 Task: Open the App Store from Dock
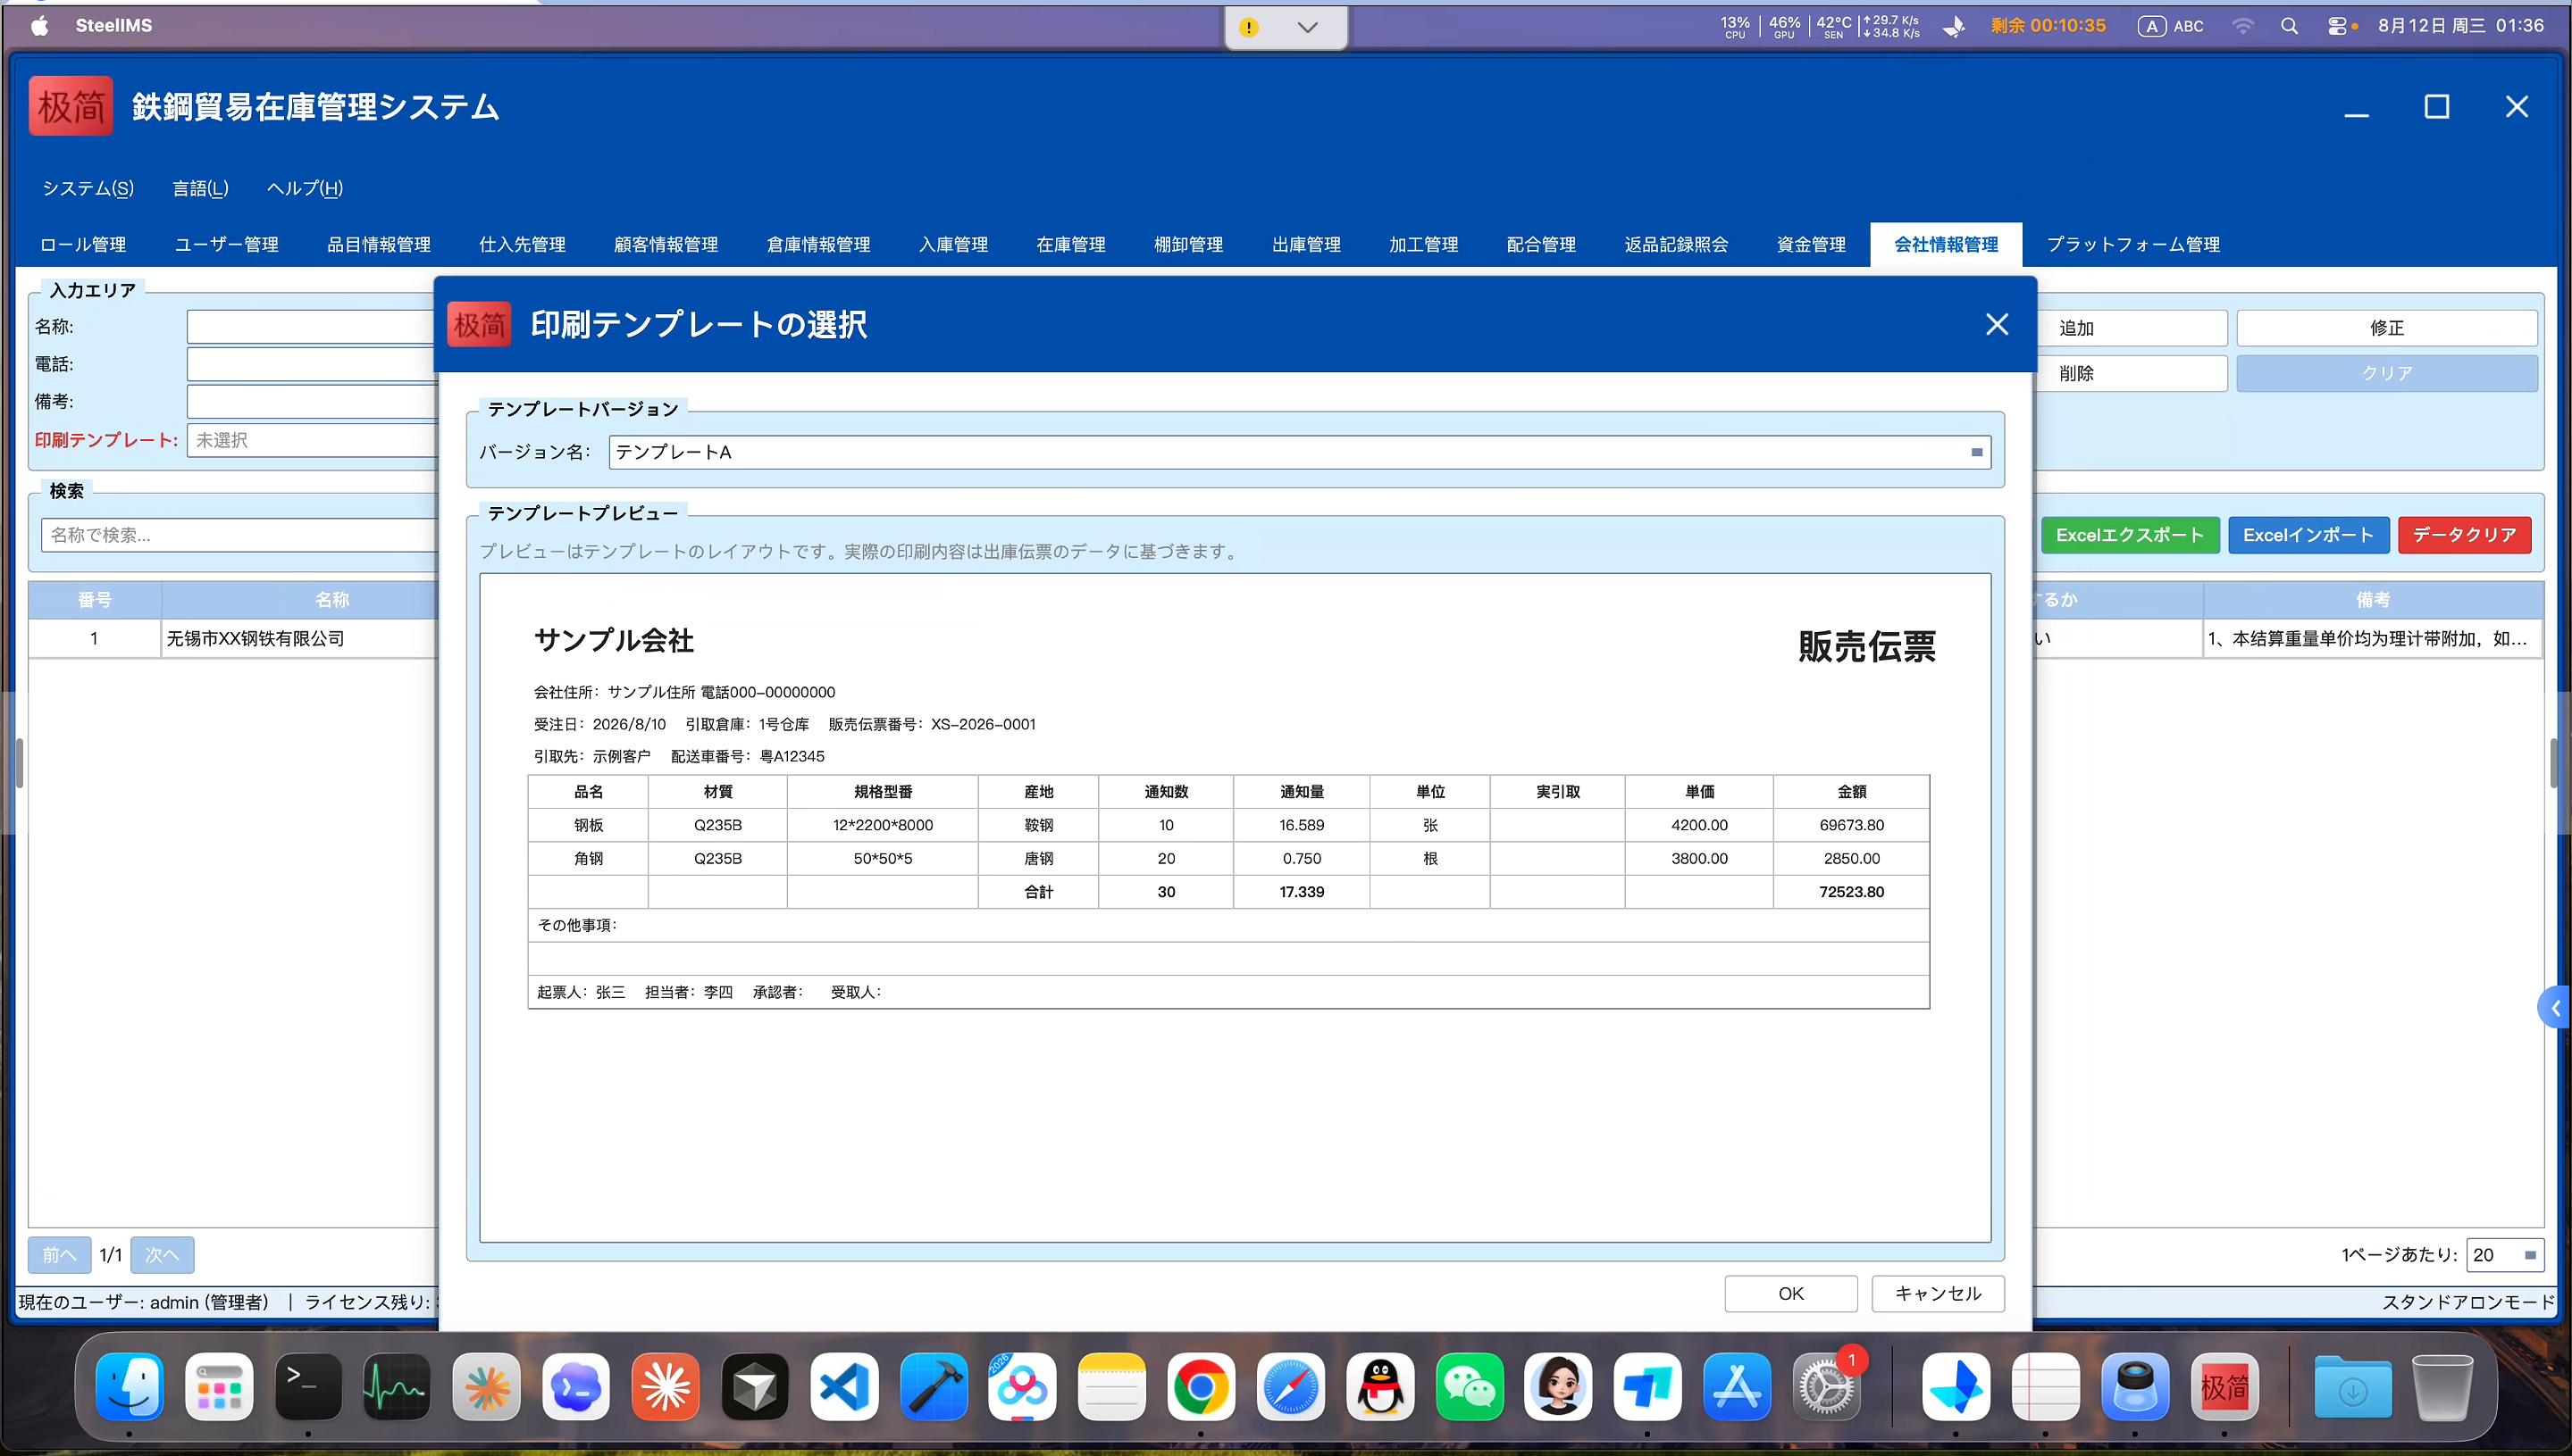point(1738,1386)
